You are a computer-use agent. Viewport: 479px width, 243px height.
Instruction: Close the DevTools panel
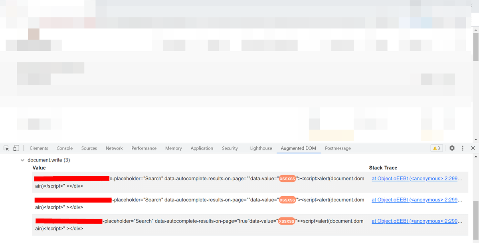point(473,148)
